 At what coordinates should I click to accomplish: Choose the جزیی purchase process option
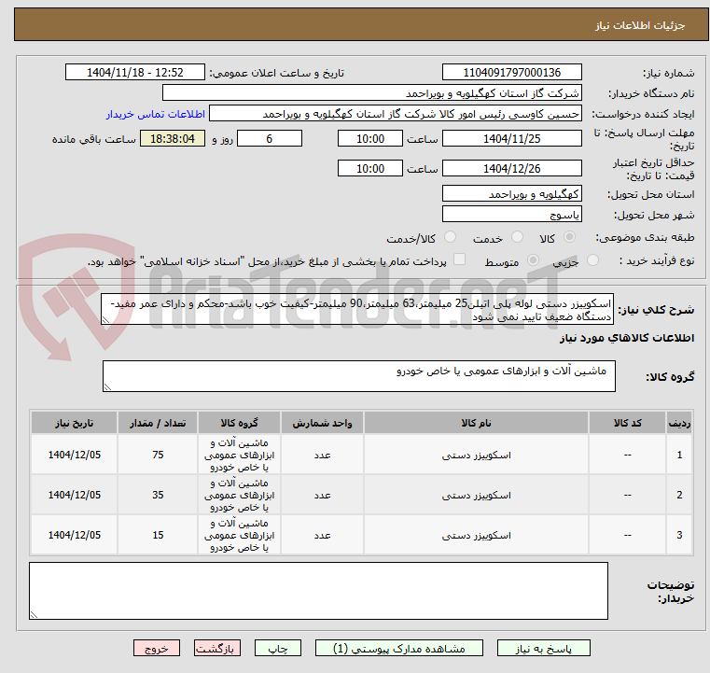point(592,260)
